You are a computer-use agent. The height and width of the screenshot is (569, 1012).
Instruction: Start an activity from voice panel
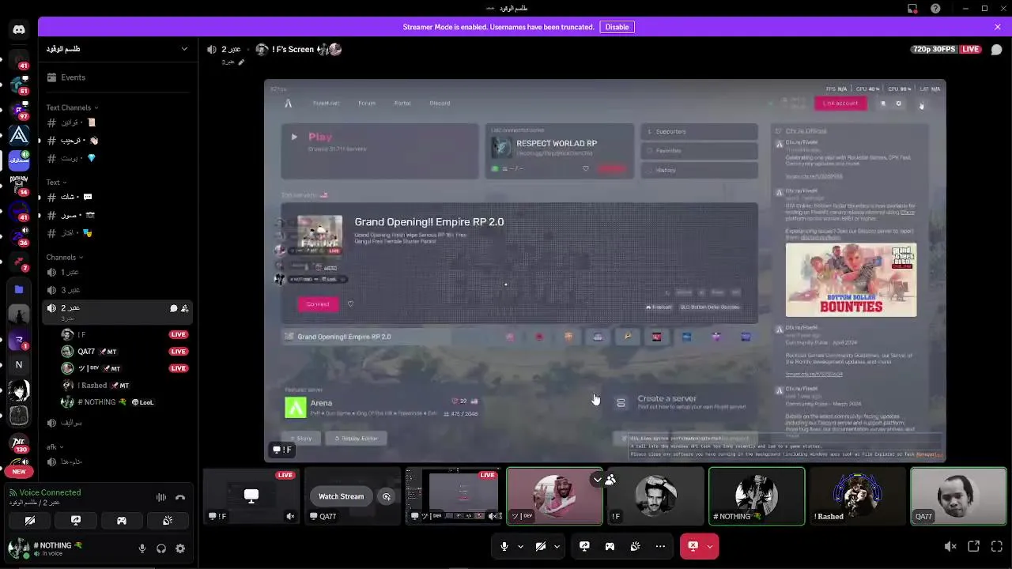click(122, 521)
